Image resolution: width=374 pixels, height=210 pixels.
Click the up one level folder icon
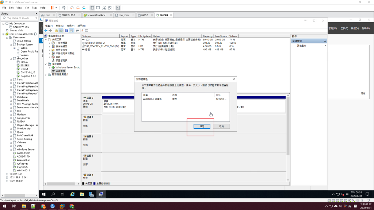point(56,31)
